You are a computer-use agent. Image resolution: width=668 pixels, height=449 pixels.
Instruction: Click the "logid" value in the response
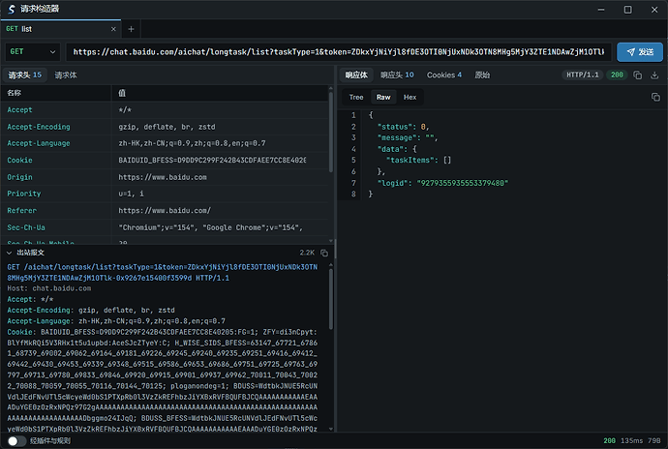point(462,183)
